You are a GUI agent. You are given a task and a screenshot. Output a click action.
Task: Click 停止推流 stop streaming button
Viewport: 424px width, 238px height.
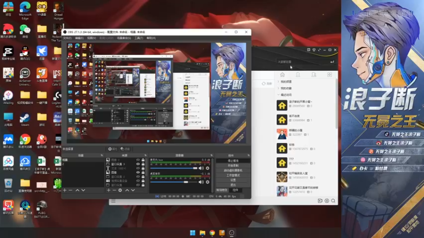point(233,161)
